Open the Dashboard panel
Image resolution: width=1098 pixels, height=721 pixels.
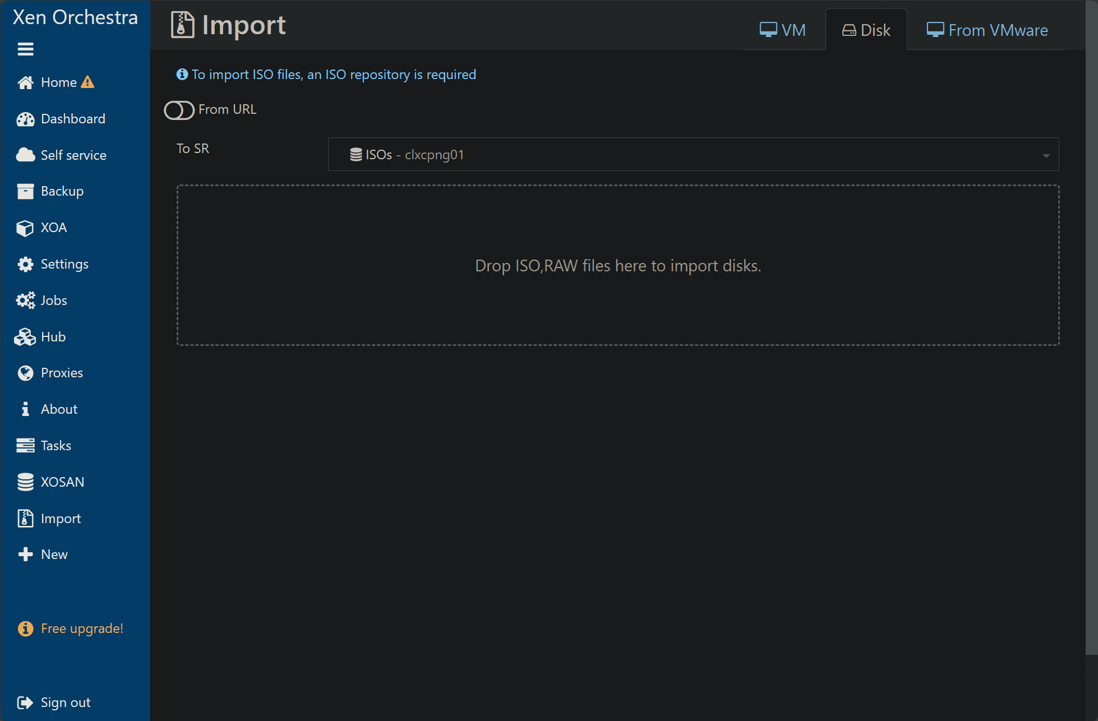pos(73,118)
